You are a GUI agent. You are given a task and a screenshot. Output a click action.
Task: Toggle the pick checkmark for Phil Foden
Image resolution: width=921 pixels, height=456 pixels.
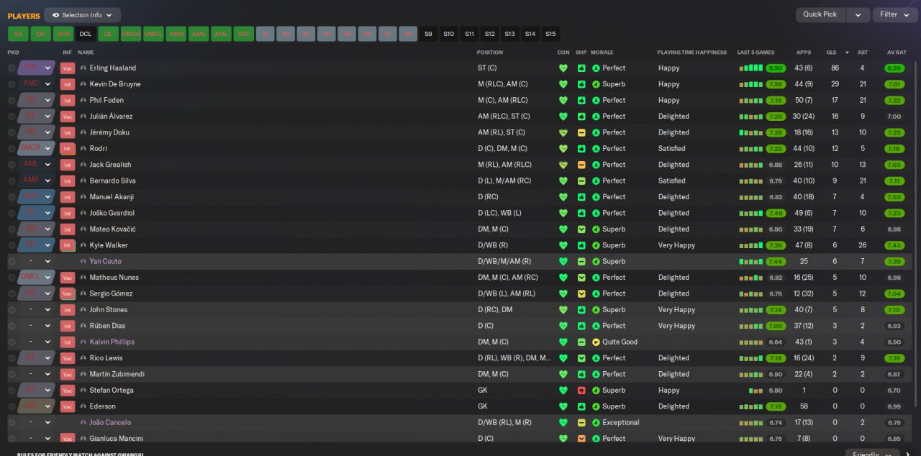coord(12,101)
